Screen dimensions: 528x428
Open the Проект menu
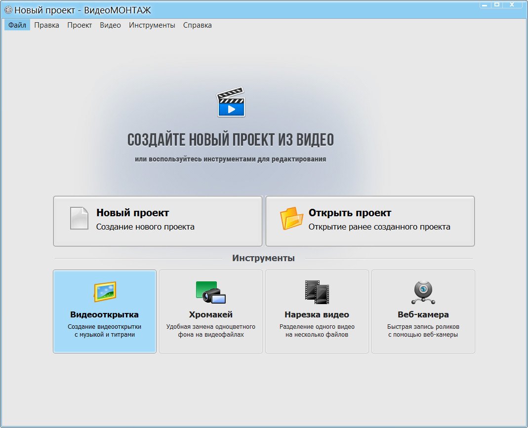pyautogui.click(x=80, y=25)
